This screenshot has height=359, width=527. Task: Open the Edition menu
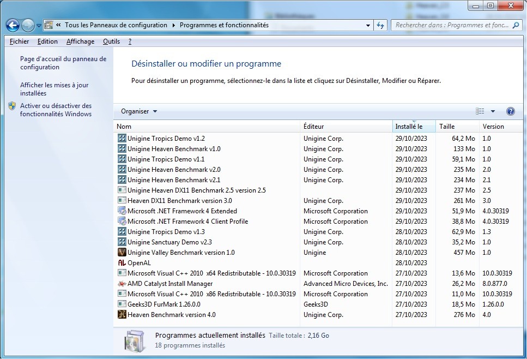[x=47, y=41]
